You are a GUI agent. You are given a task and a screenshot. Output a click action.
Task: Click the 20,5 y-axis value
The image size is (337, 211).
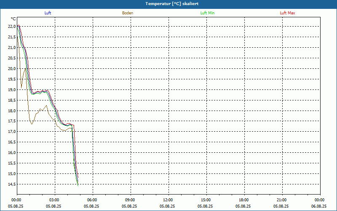pyautogui.click(x=12, y=58)
